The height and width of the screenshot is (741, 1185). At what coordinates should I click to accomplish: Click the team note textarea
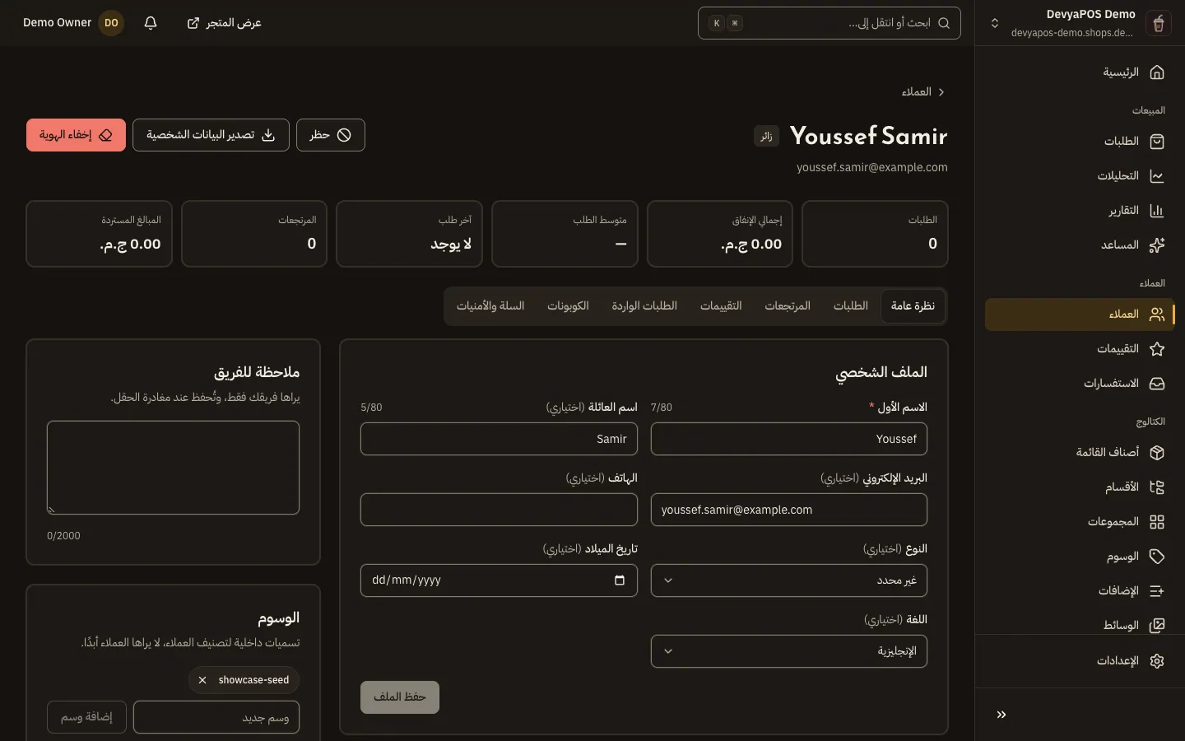[173, 468]
